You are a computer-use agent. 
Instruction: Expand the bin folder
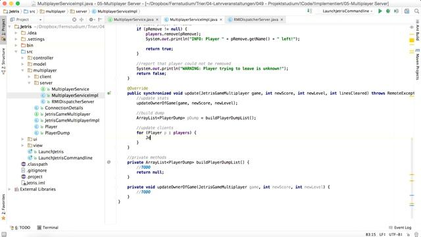click(16, 45)
